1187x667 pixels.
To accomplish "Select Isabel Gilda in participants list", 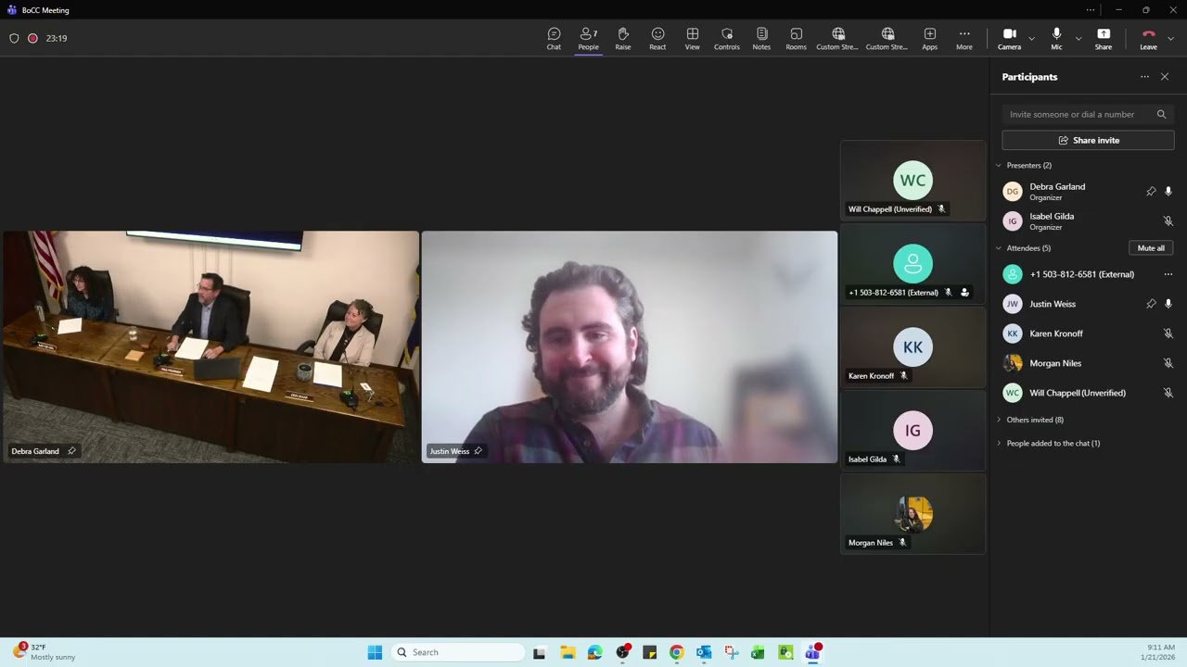I will [x=1088, y=220].
